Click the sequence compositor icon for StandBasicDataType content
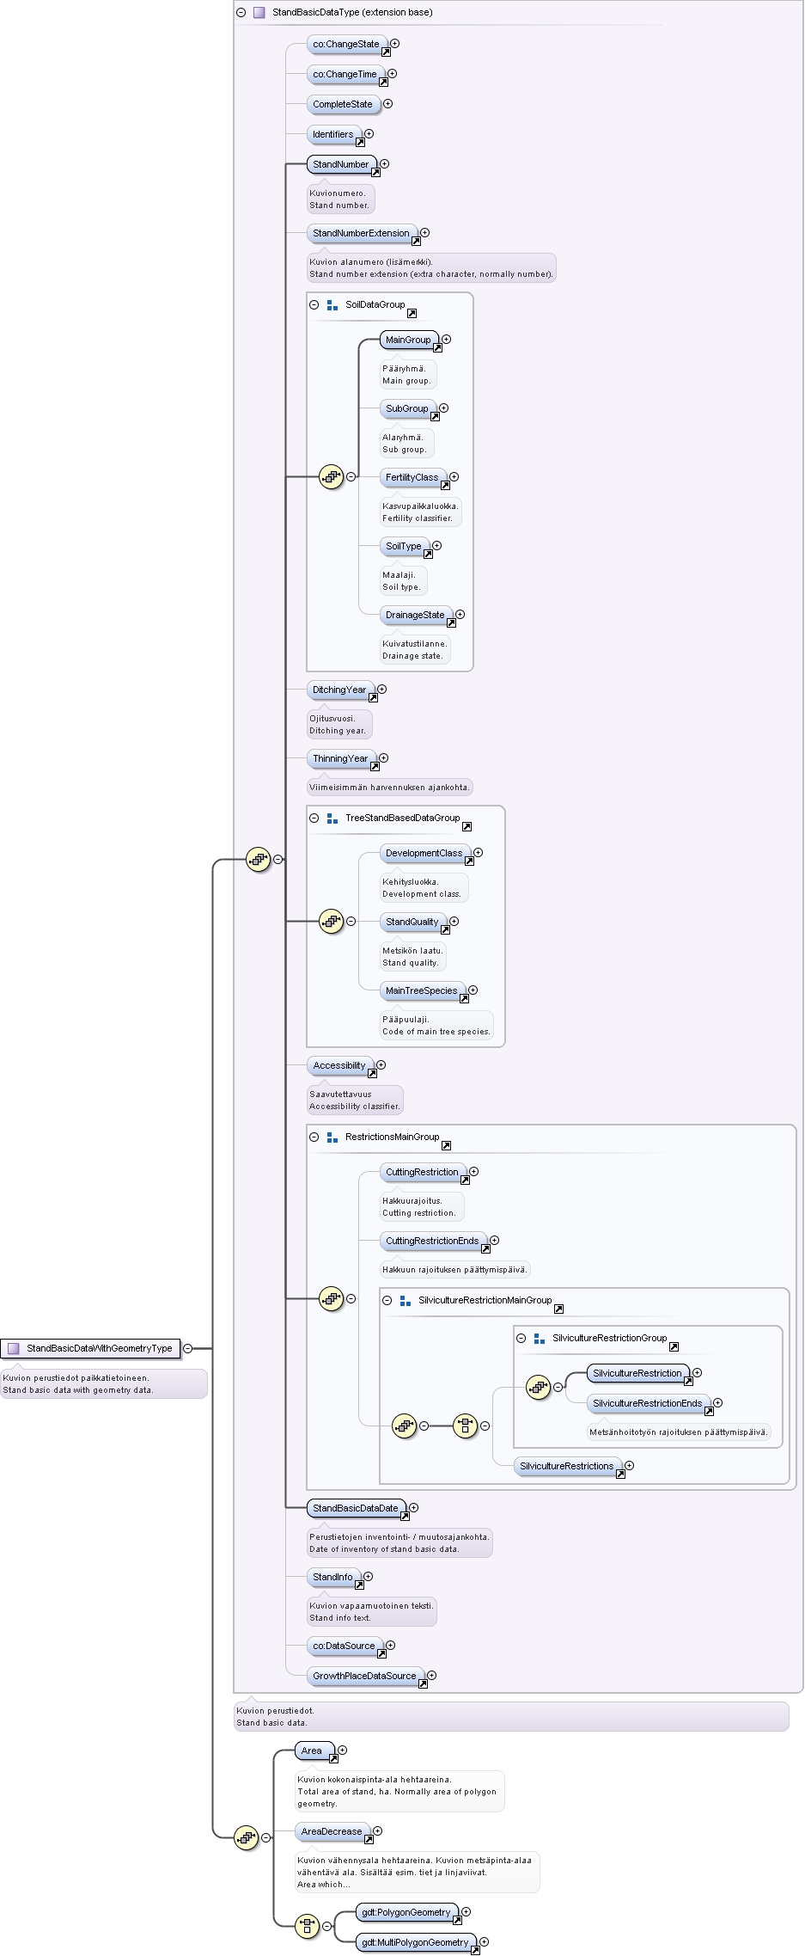The width and height of the screenshot is (805, 1956). [259, 859]
